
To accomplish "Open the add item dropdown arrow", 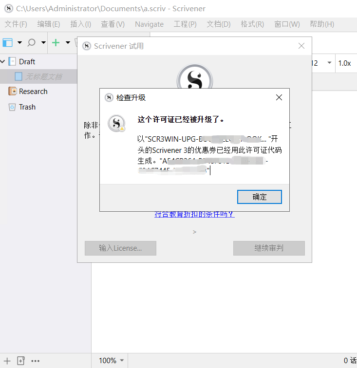I will [68, 43].
